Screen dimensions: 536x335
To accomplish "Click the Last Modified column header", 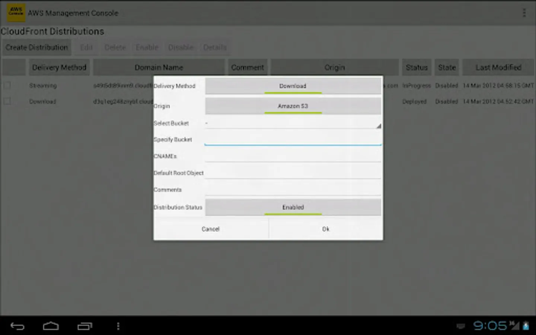I will 498,67.
